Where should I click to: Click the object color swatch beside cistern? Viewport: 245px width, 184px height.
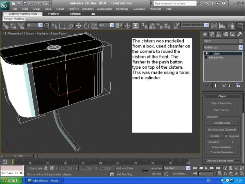pos(241,41)
